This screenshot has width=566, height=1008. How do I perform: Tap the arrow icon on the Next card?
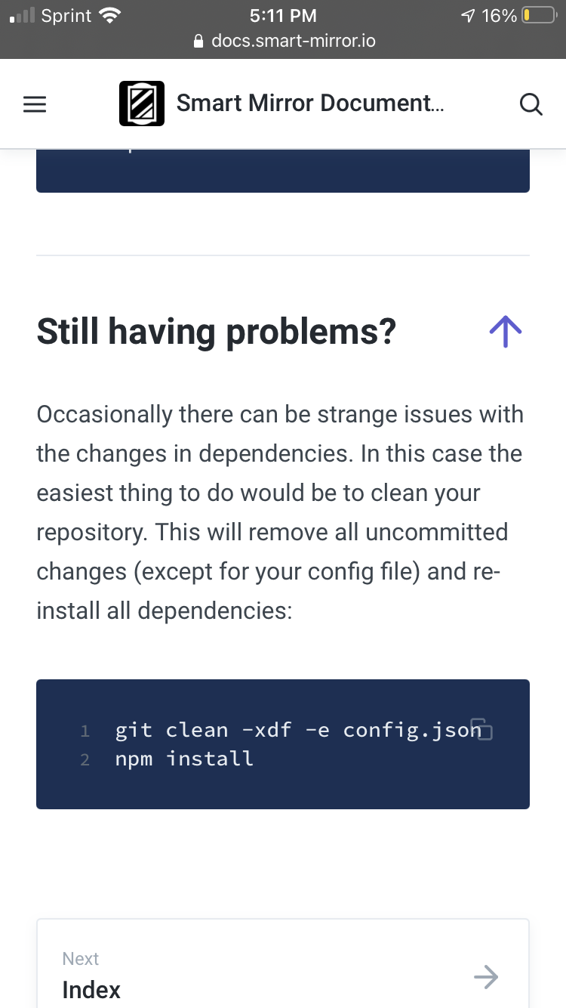(x=485, y=977)
